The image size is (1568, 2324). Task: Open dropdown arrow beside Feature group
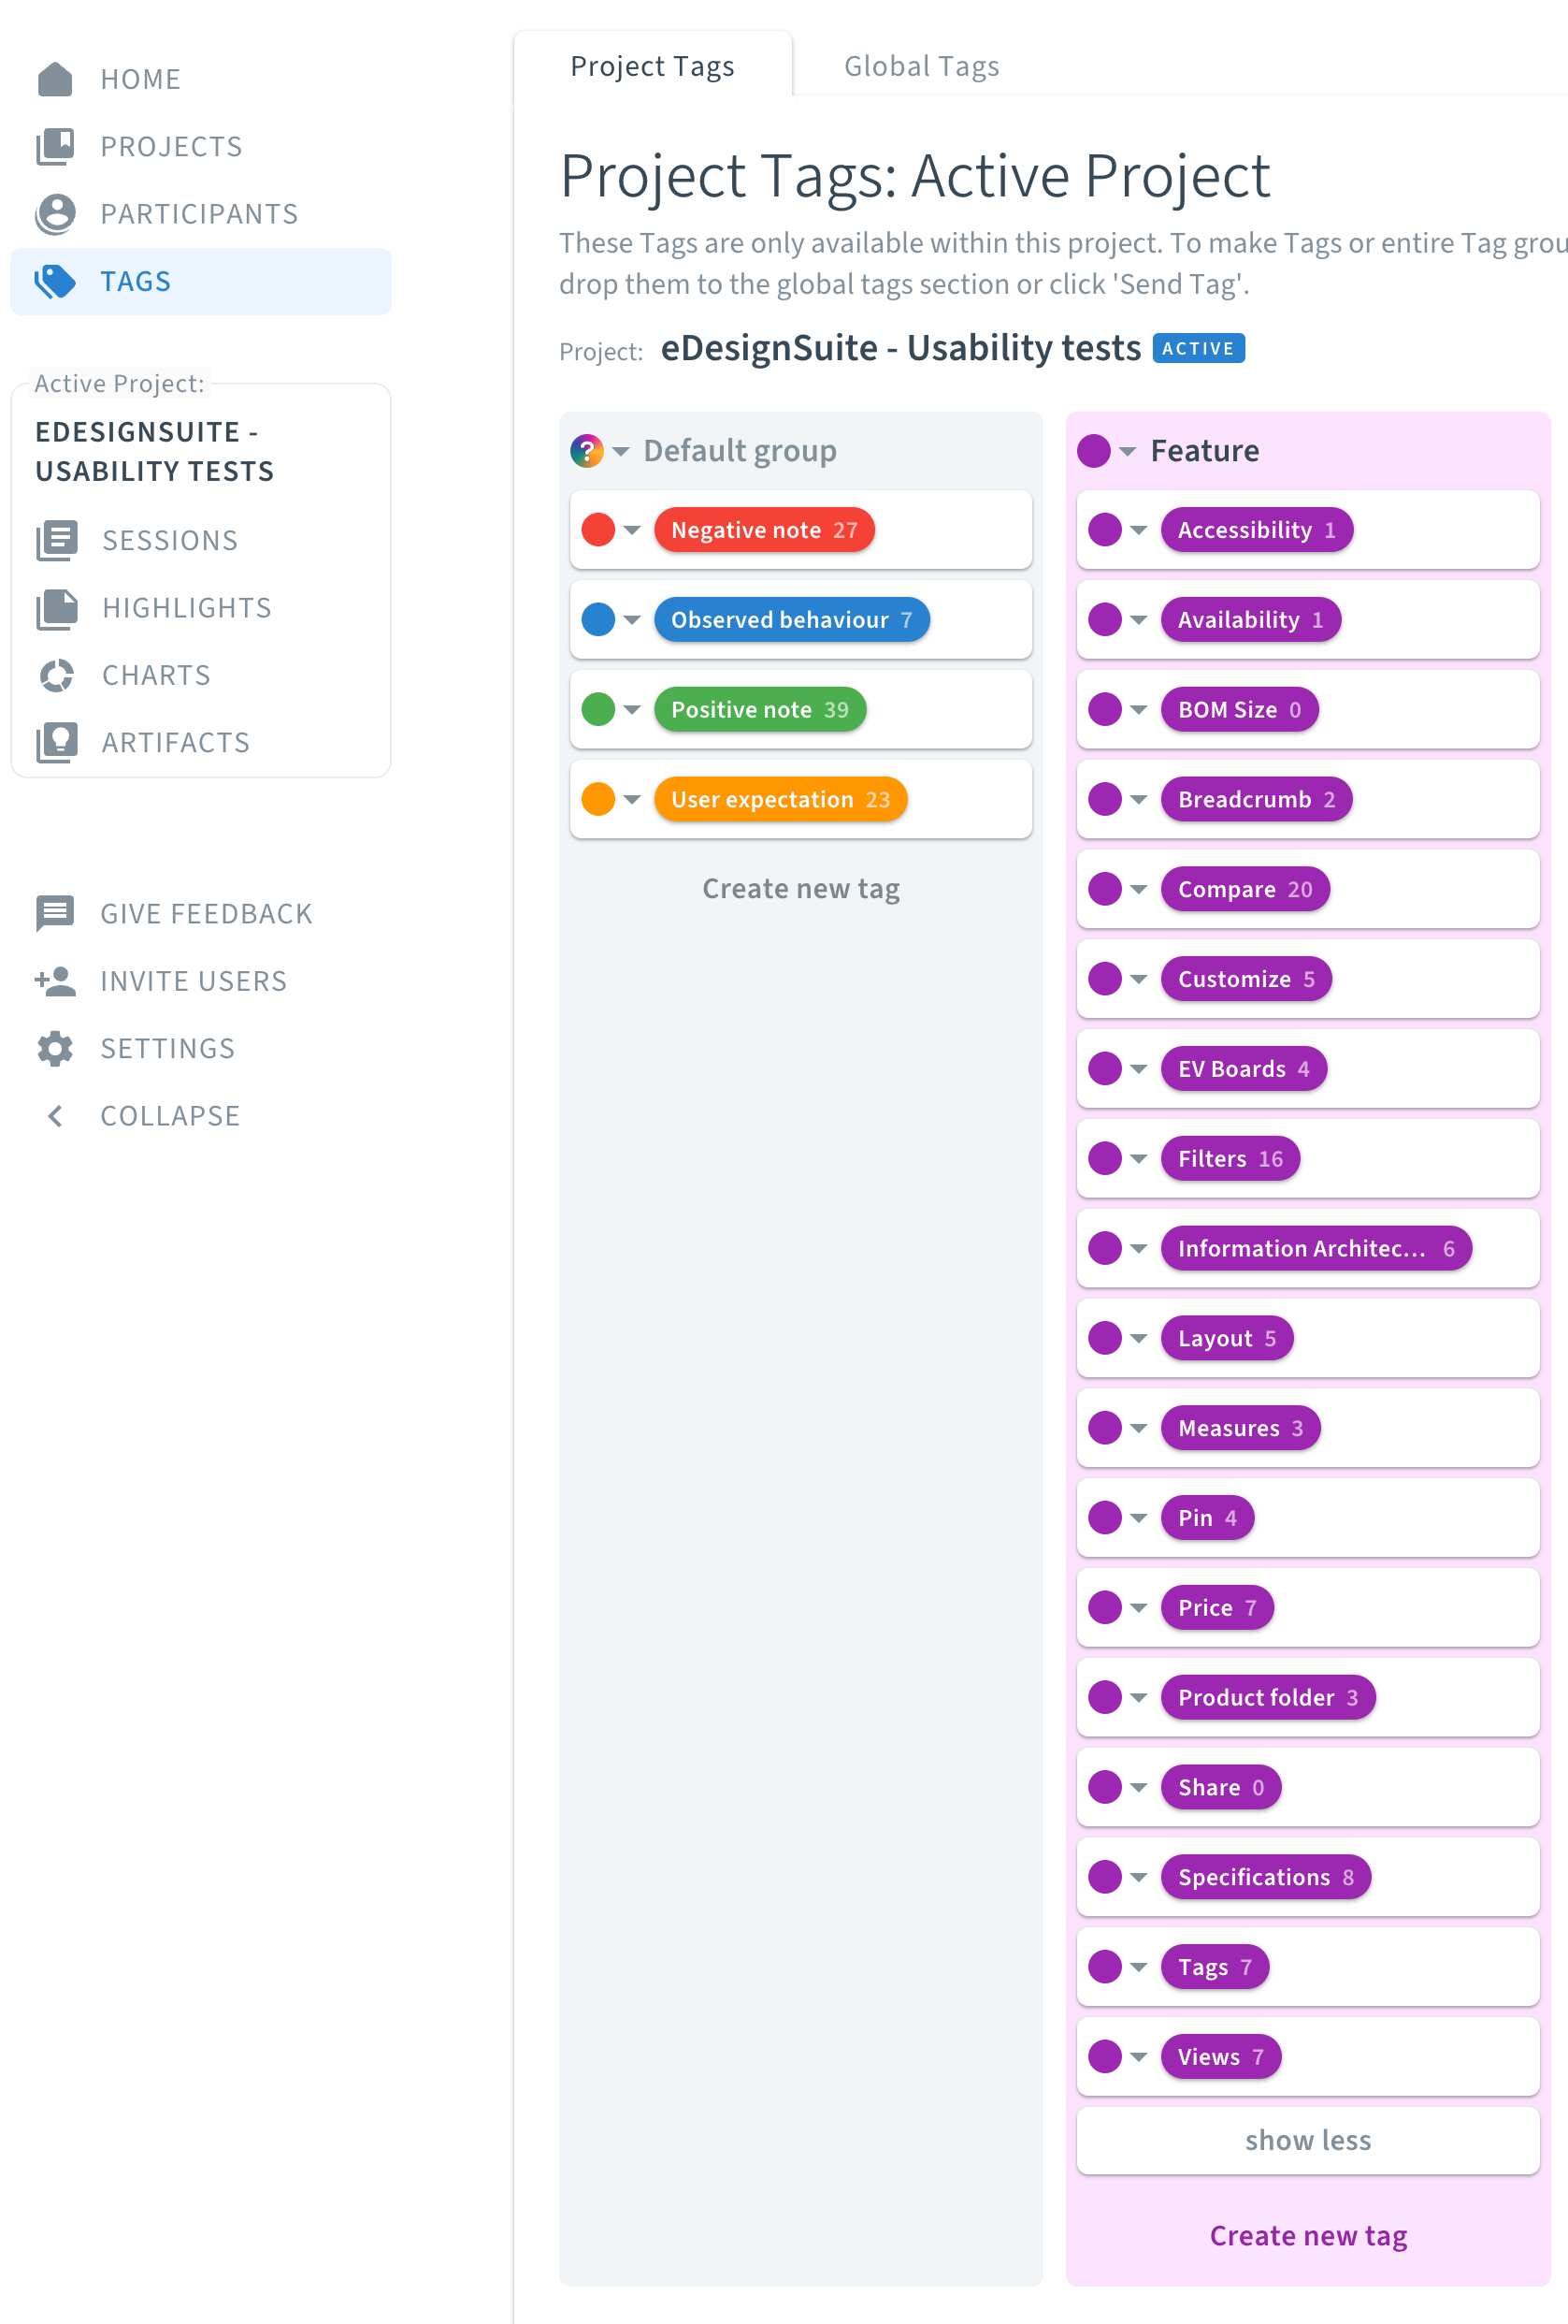[x=1128, y=451]
